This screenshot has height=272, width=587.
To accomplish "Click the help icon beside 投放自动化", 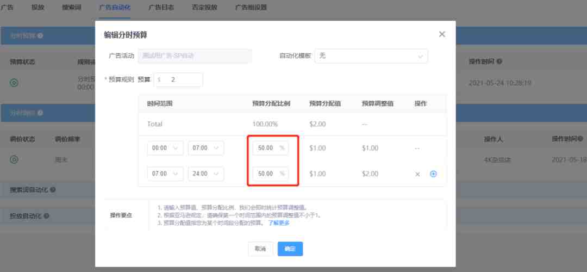I will point(46,216).
